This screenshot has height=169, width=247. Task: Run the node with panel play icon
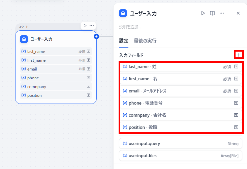click(x=203, y=13)
